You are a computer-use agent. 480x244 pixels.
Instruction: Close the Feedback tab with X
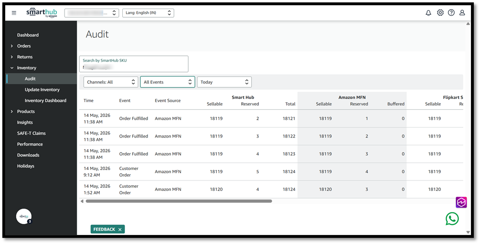120,229
